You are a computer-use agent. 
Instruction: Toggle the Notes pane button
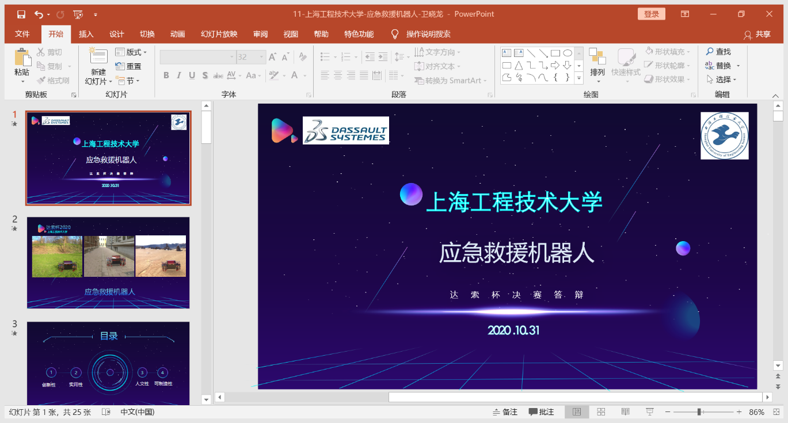(x=505, y=412)
